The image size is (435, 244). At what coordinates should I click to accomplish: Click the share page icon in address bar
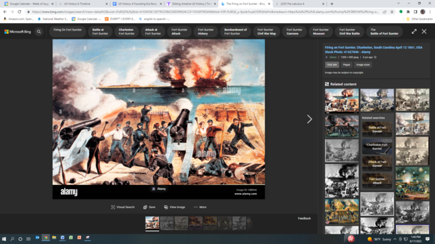[385, 12]
